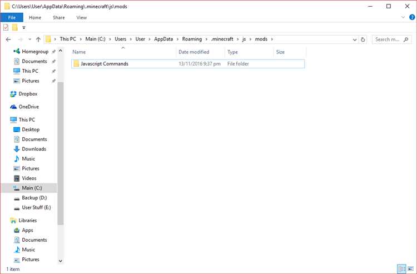
Task: Expand the chevron after mods breadcrumb
Action: (272, 39)
